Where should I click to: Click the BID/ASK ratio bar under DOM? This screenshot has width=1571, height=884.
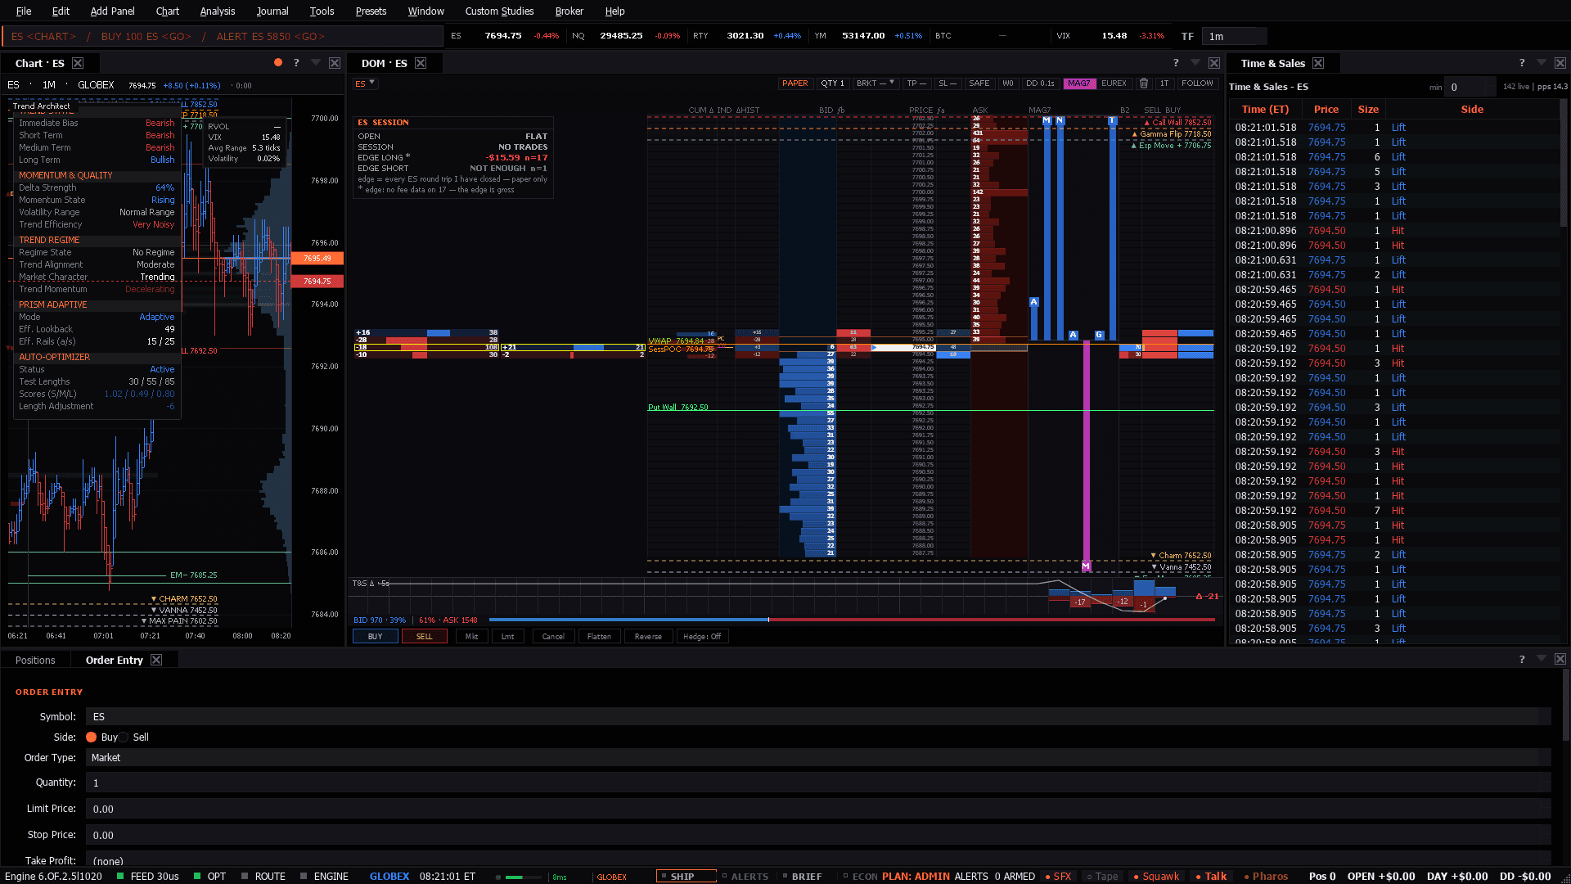point(851,620)
